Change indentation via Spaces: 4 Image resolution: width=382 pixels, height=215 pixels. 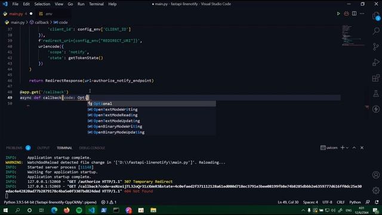click(310, 202)
